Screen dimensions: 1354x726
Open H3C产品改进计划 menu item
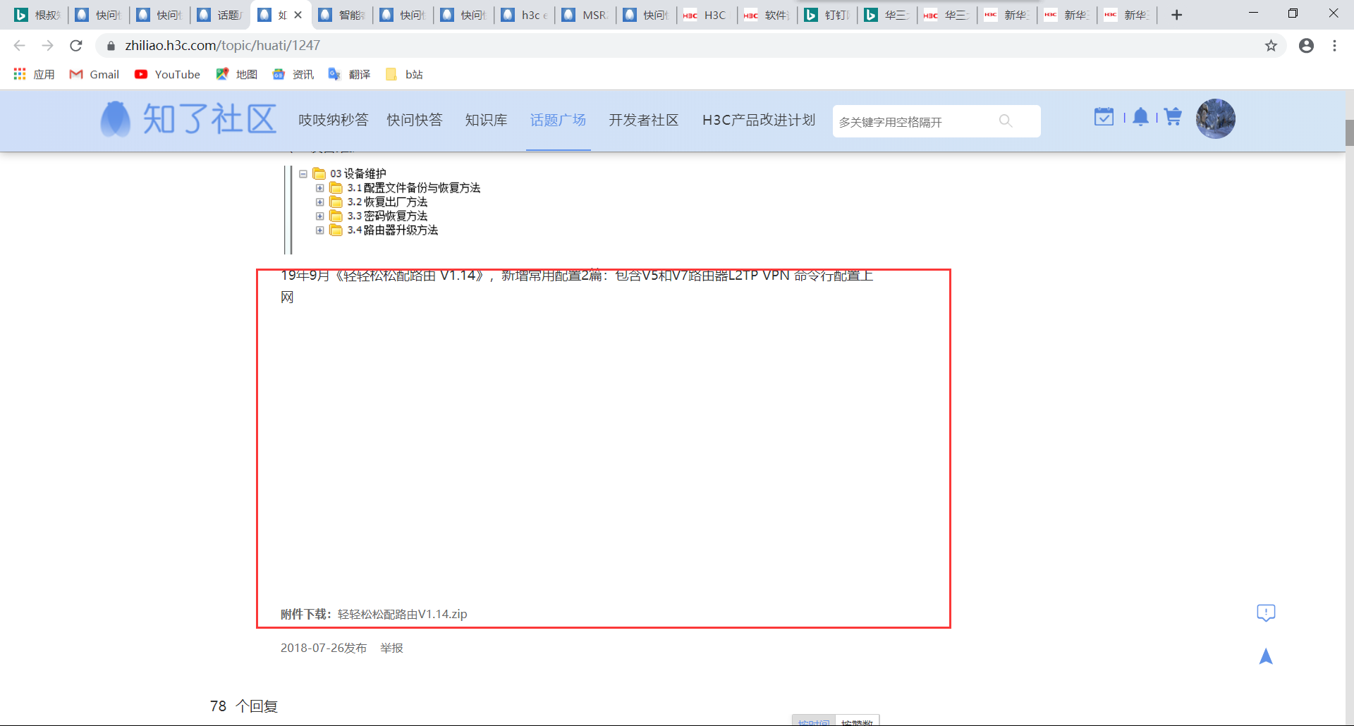(x=759, y=120)
